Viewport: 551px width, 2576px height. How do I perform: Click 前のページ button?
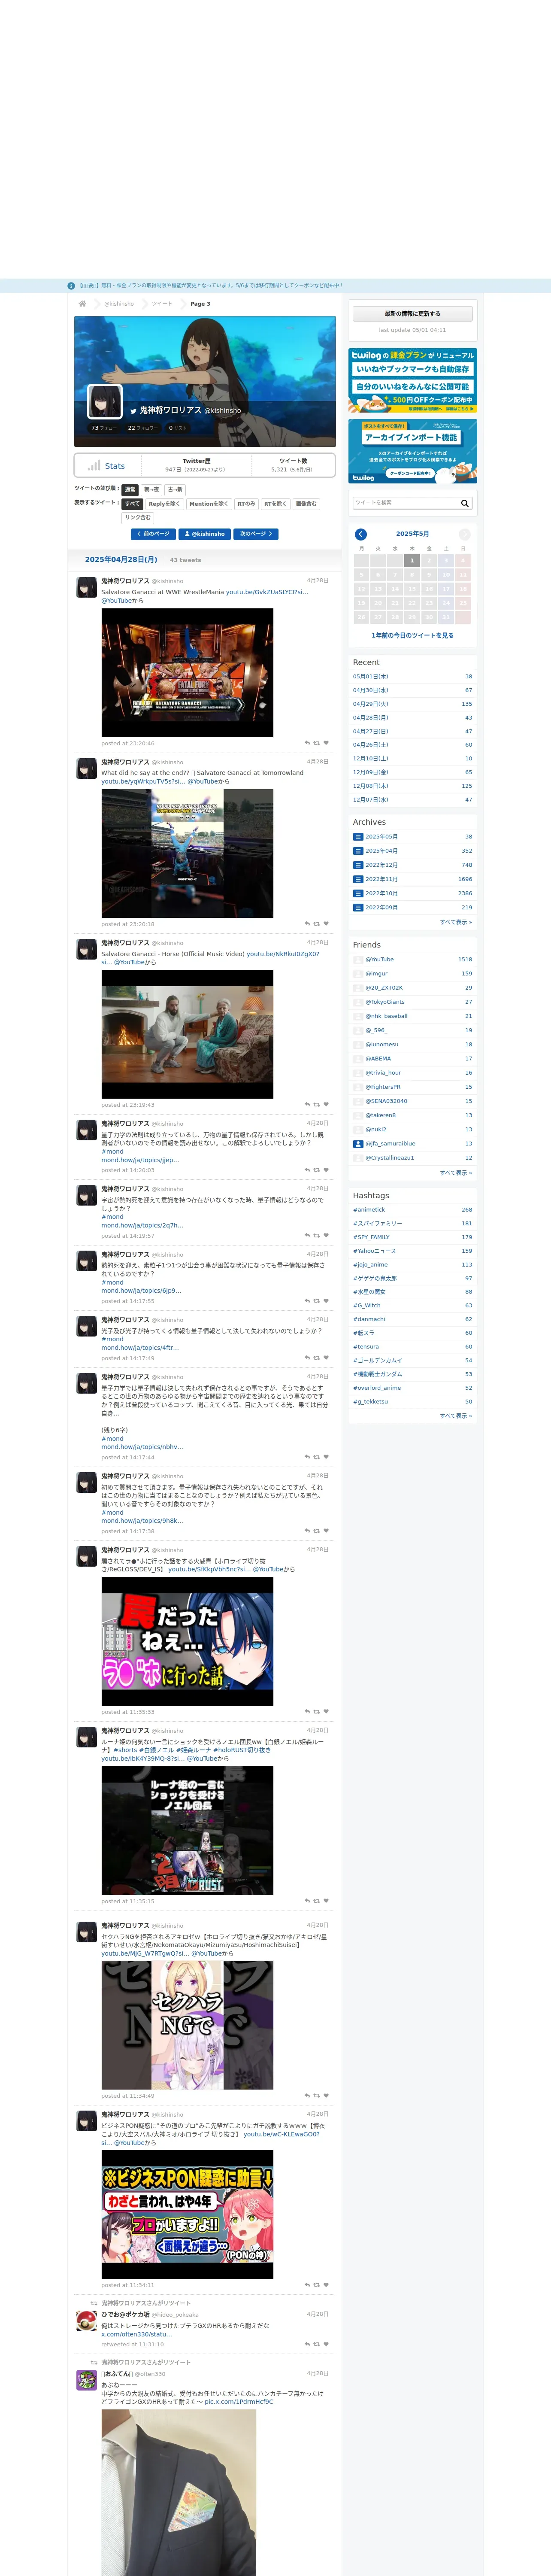(x=154, y=534)
